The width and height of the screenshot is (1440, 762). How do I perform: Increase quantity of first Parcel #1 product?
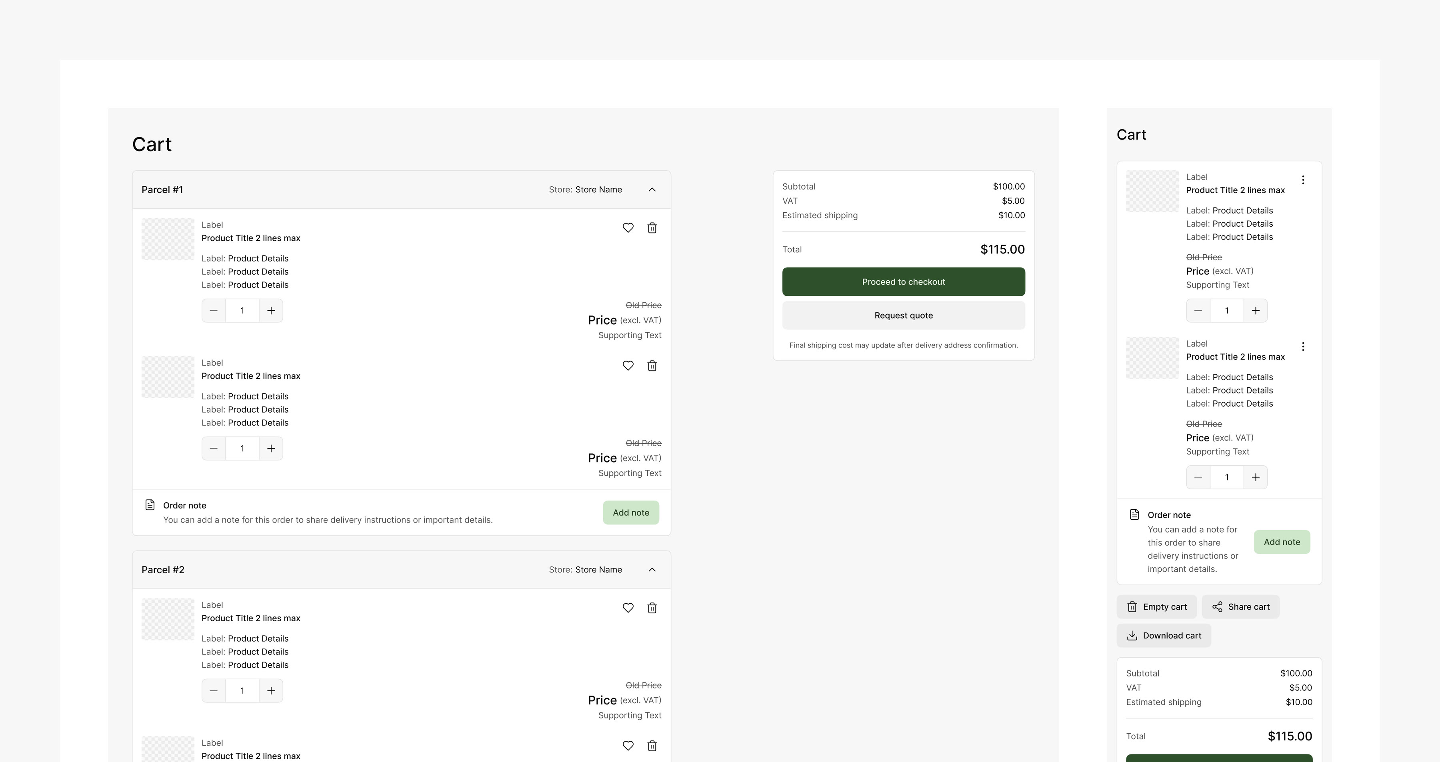click(x=271, y=311)
